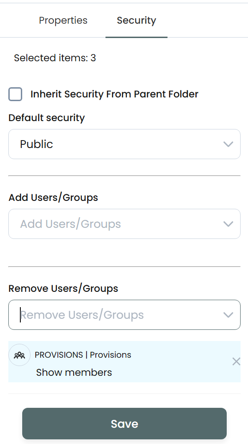
Task: Focus the Remove Users/Groups input field
Action: tap(124, 315)
